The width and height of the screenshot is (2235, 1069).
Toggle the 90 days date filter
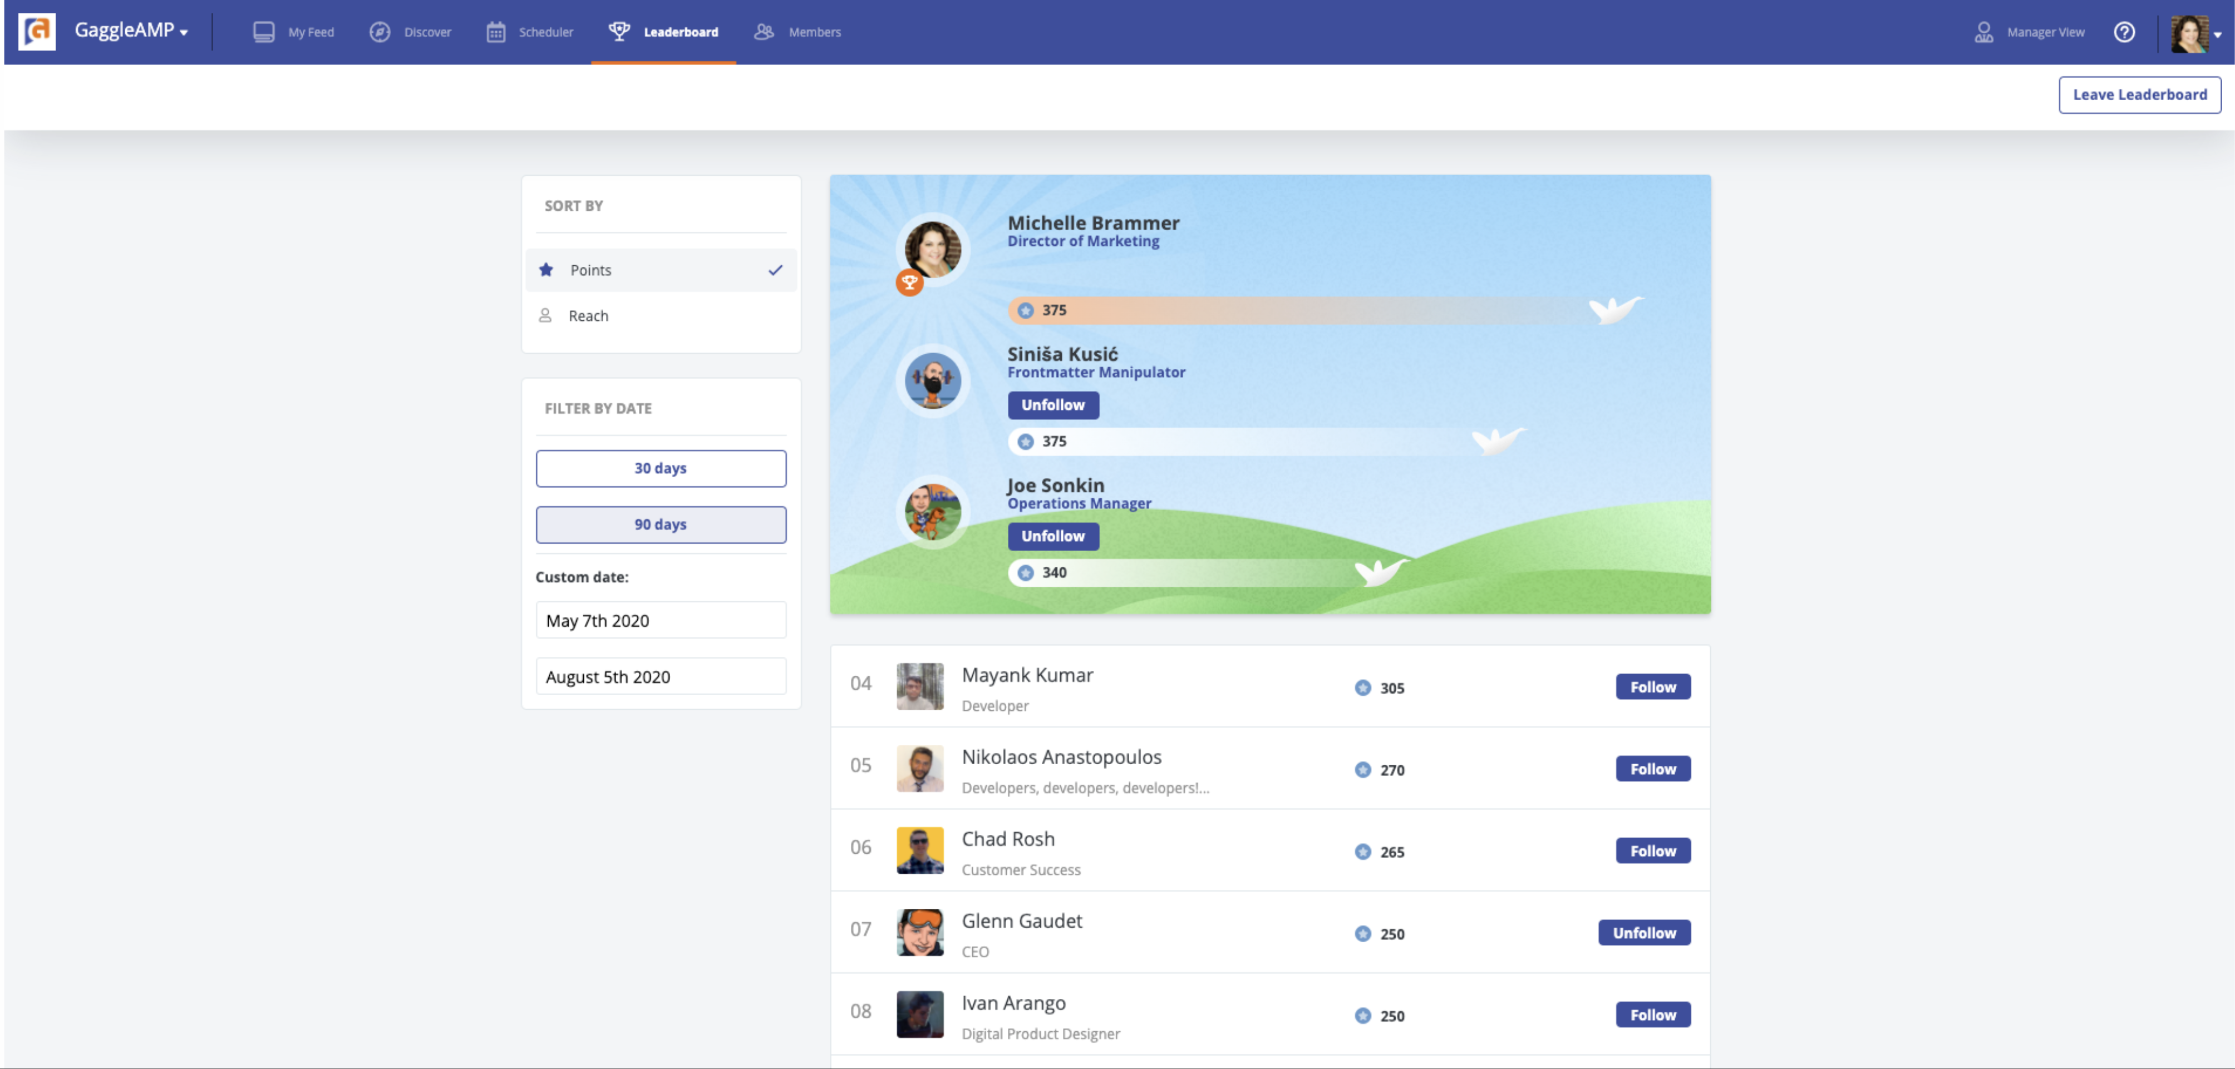click(660, 524)
